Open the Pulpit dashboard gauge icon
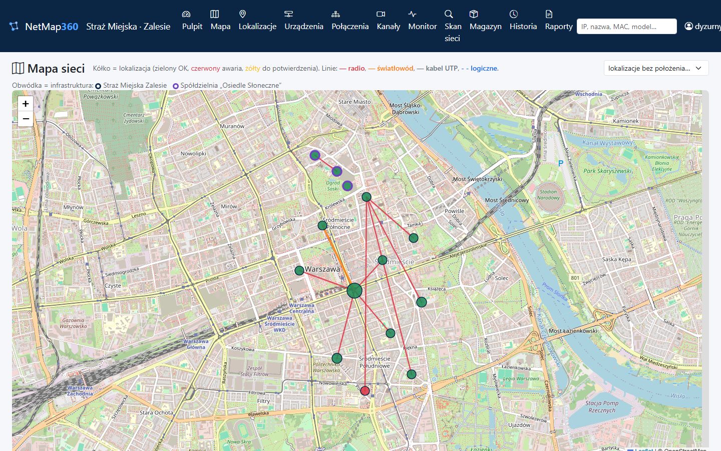The height and width of the screenshot is (451, 721). point(186,14)
